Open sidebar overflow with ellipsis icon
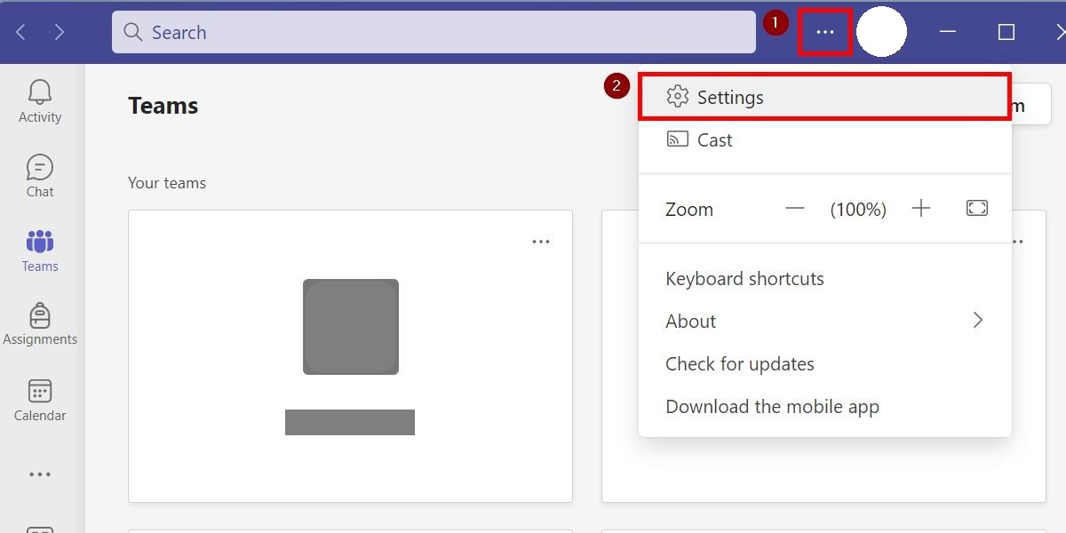 pyautogui.click(x=39, y=473)
